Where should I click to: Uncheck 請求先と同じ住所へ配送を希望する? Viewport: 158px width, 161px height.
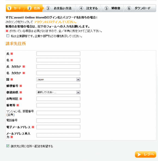(8, 146)
